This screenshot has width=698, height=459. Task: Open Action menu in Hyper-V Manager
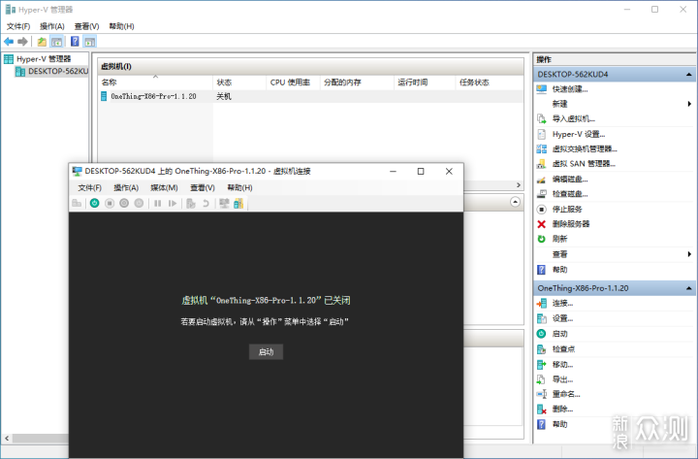click(52, 26)
